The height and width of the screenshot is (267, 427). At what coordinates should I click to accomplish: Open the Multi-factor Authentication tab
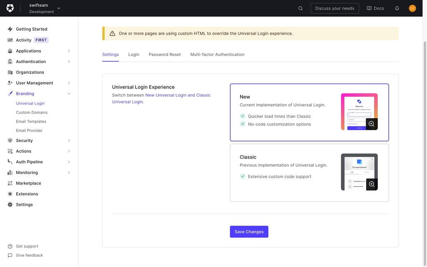pyautogui.click(x=217, y=54)
